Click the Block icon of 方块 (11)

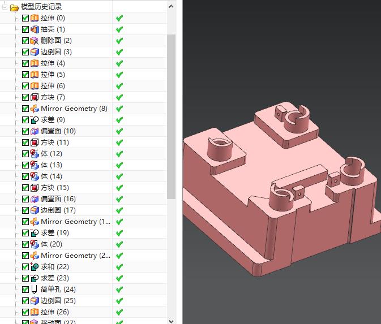(35, 142)
